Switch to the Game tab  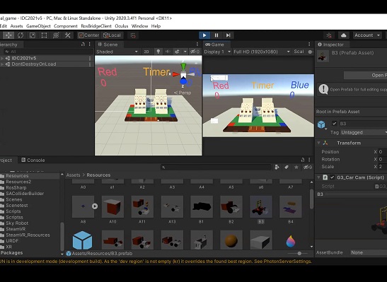pyautogui.click(x=215, y=45)
